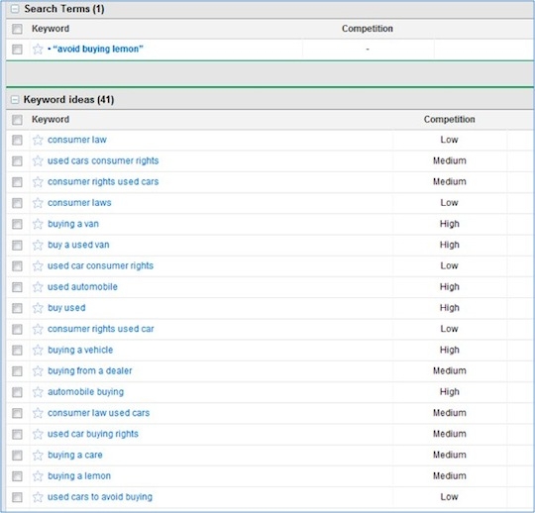Star the buying from a dealer keyword
The height and width of the screenshot is (513, 535).
tap(38, 371)
